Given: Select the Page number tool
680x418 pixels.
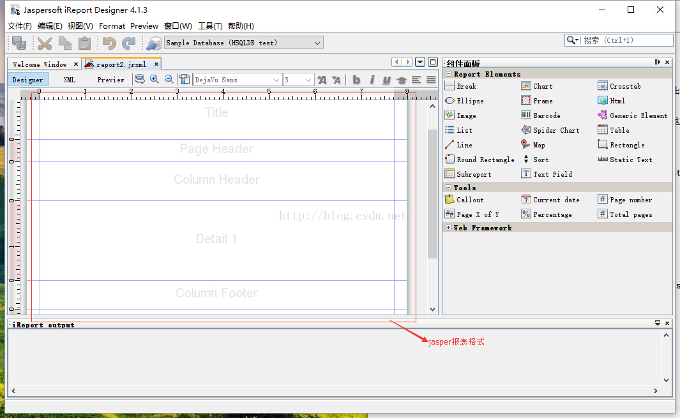Looking at the screenshot, I should (x=625, y=200).
